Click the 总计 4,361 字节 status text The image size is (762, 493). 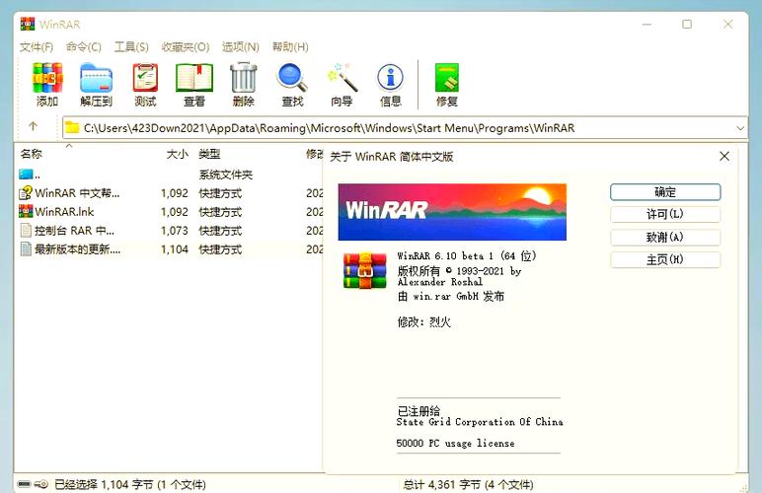468,484
